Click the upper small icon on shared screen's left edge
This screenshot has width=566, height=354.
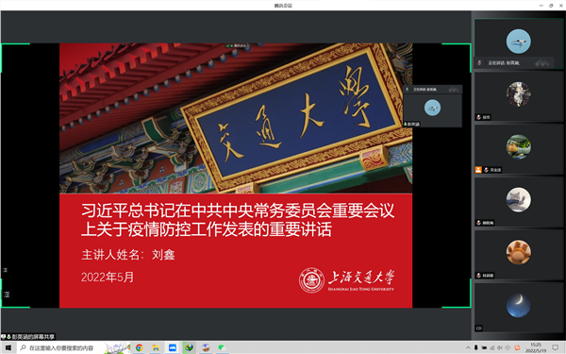(x=5, y=270)
